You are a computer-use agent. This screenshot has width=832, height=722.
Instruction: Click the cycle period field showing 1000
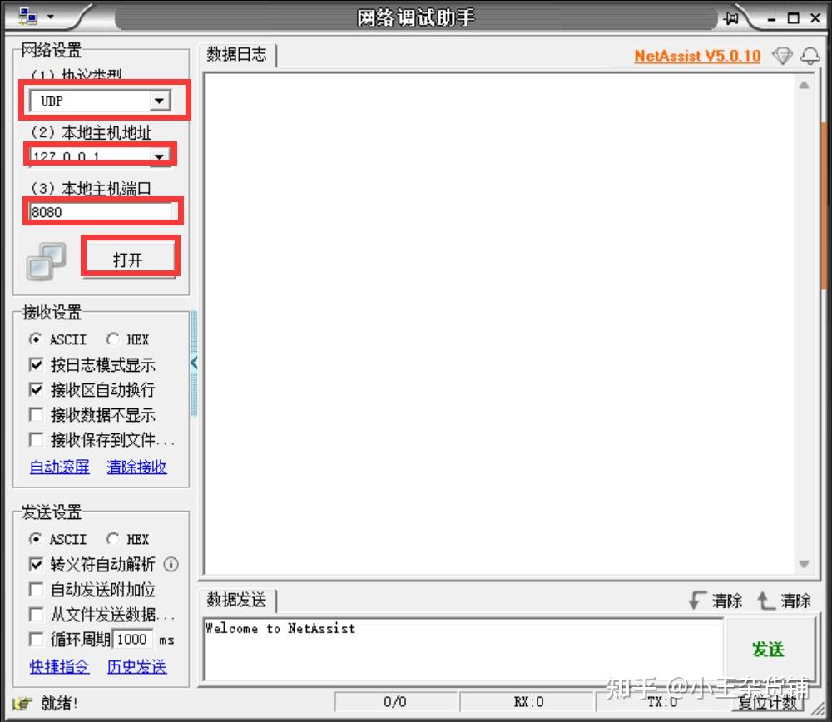tap(132, 640)
